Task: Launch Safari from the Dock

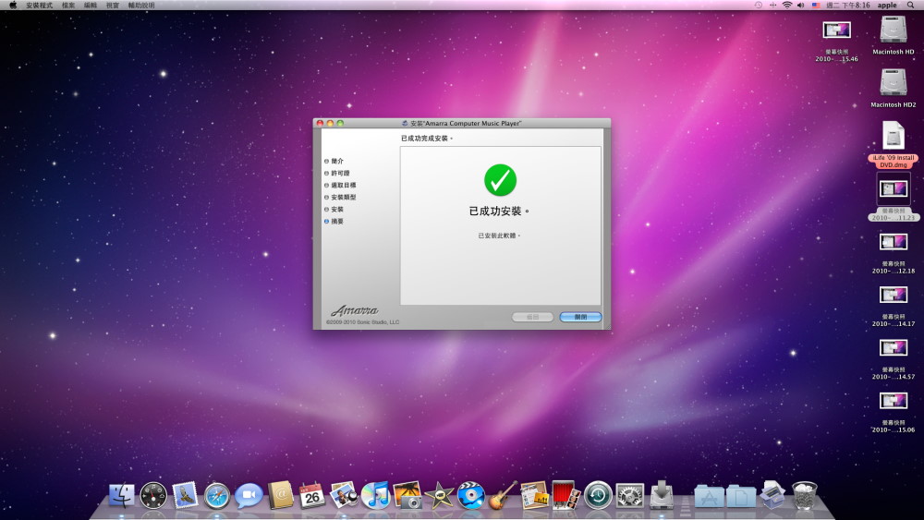Action: tap(217, 495)
